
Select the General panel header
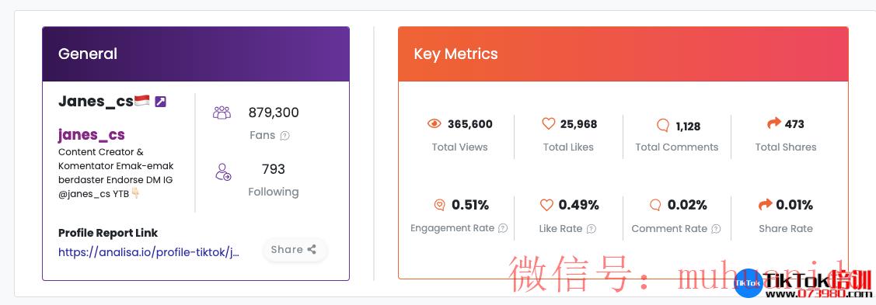click(x=196, y=54)
